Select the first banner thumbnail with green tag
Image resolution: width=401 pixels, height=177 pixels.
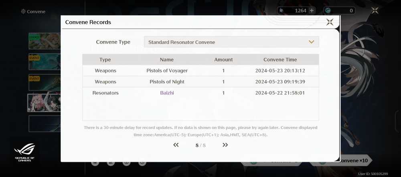pyautogui.click(x=45, y=41)
